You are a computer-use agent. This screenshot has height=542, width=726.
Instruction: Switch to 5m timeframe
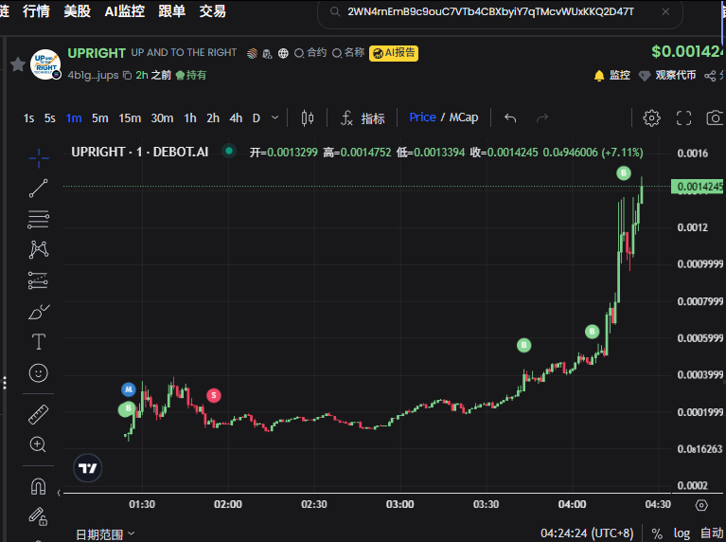click(100, 118)
